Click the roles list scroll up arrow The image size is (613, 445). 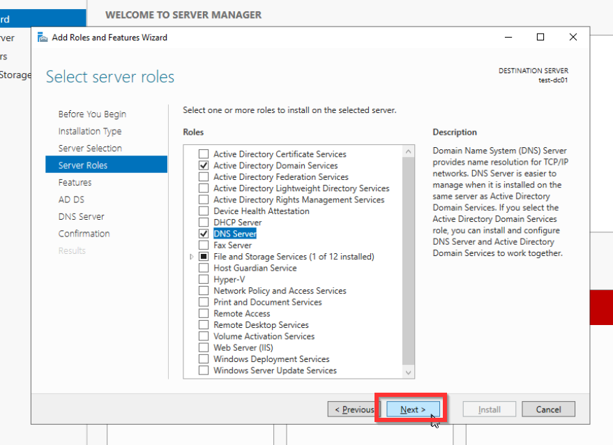pyautogui.click(x=408, y=151)
